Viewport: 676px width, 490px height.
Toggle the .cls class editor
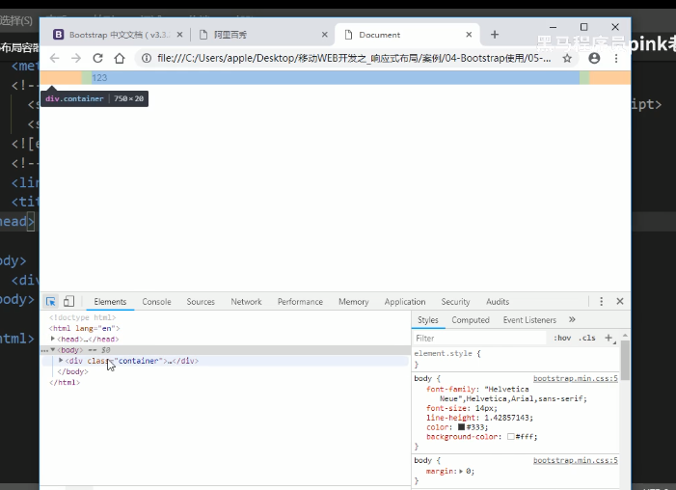(586, 338)
